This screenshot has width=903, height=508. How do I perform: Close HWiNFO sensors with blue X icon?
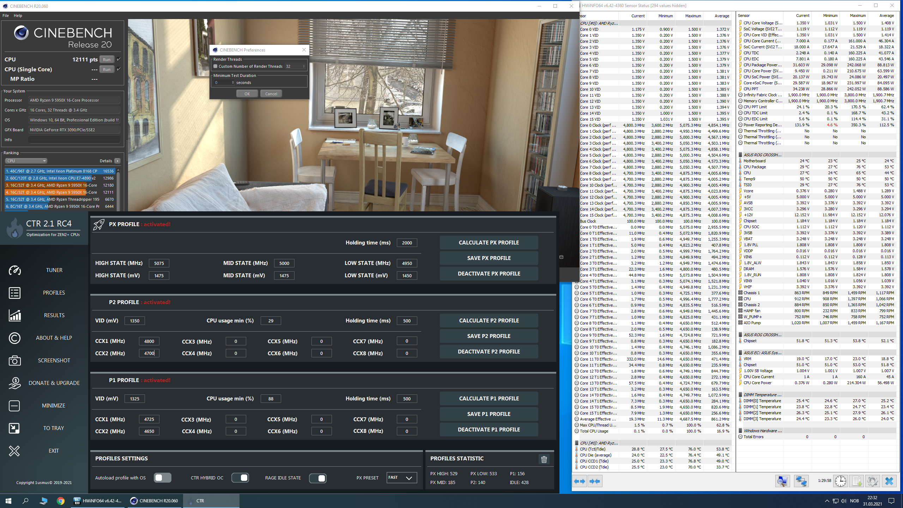click(x=889, y=481)
